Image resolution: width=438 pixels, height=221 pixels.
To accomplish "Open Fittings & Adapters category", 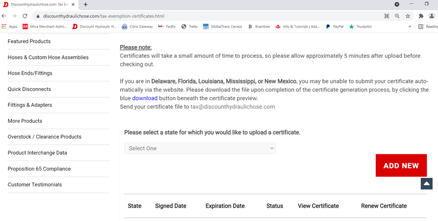I will (30, 105).
